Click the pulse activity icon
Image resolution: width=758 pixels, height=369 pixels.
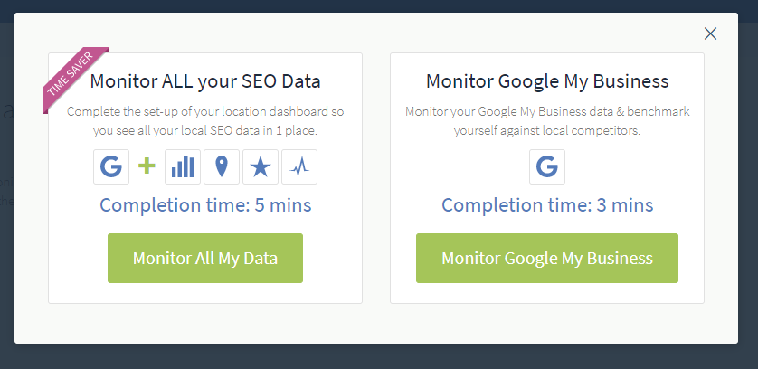pos(299,166)
